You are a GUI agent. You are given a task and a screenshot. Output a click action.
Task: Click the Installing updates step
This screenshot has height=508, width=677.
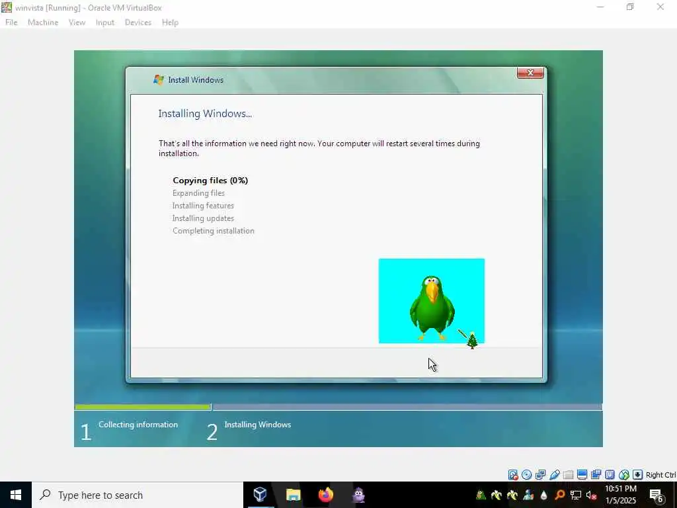pos(203,218)
